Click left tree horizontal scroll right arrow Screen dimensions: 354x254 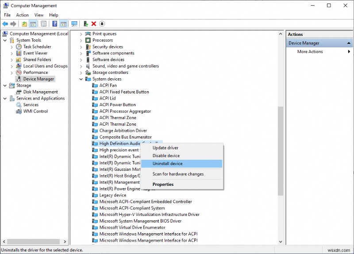(x=65, y=242)
